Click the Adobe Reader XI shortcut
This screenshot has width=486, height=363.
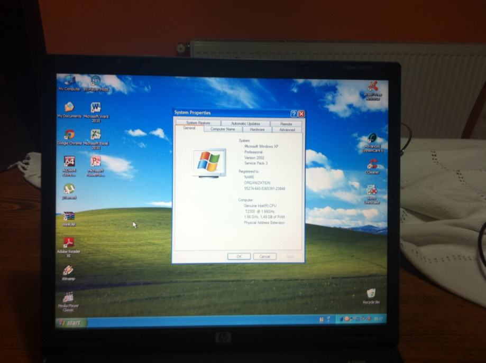click(69, 247)
